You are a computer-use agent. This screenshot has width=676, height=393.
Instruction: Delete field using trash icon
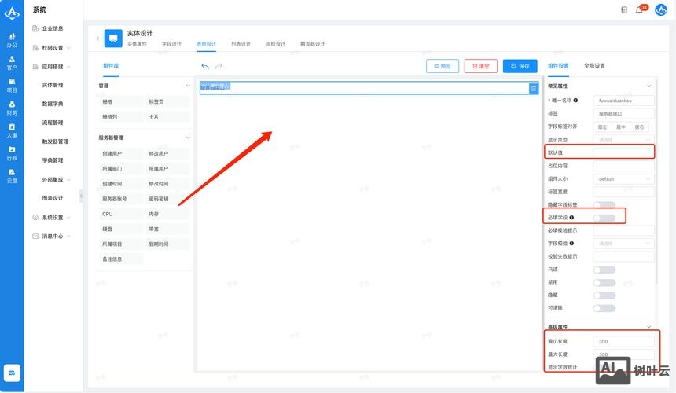(533, 88)
